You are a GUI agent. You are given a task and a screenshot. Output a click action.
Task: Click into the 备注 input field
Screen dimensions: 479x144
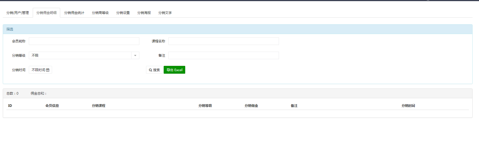(224, 56)
